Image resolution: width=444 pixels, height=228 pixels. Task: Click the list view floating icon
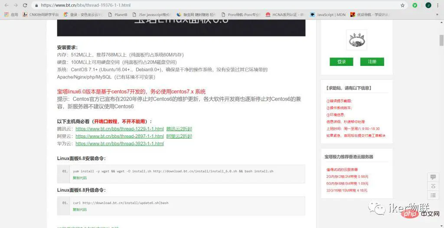click(x=433, y=195)
